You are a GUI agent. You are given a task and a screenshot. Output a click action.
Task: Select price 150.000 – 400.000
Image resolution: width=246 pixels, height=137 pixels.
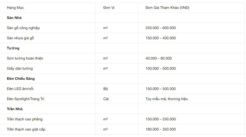(x=160, y=38)
